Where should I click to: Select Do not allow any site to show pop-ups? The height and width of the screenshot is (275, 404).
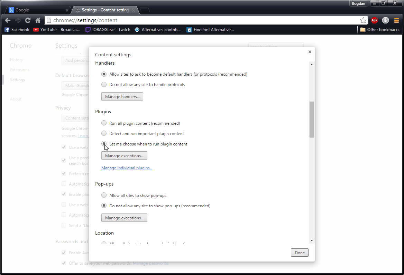coord(104,206)
